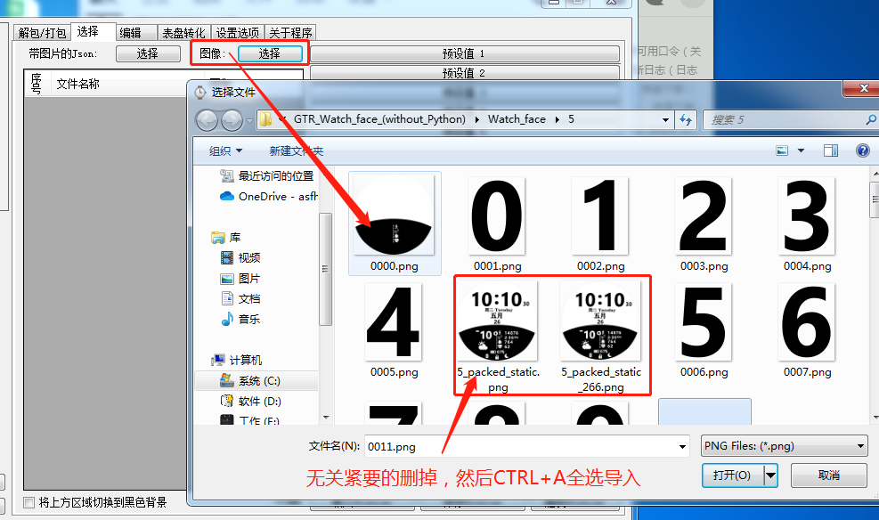The height and width of the screenshot is (520, 879).
Task: Click the 预设值 1 button
Action: click(465, 53)
